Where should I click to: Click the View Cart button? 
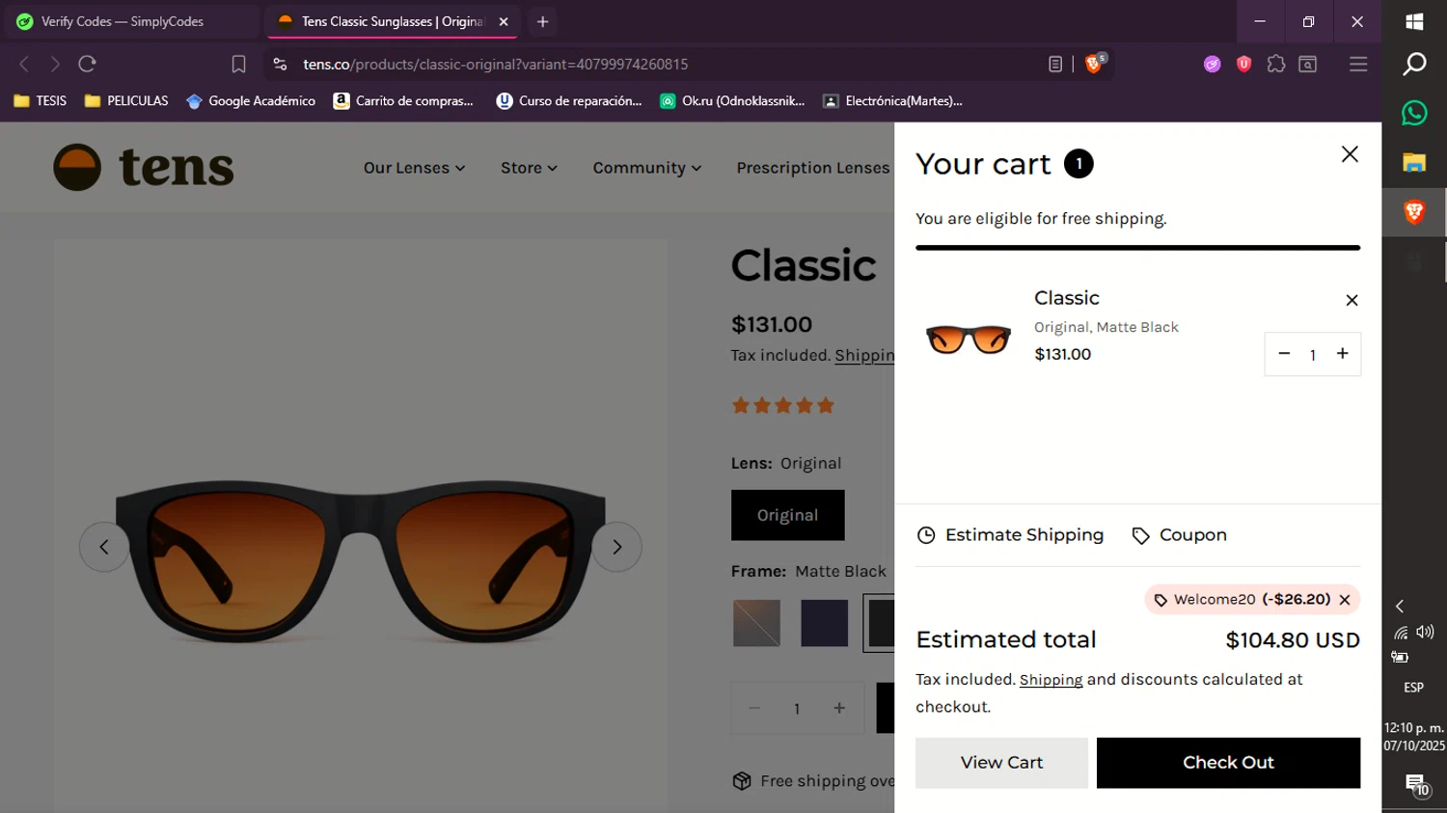[x=1001, y=763]
